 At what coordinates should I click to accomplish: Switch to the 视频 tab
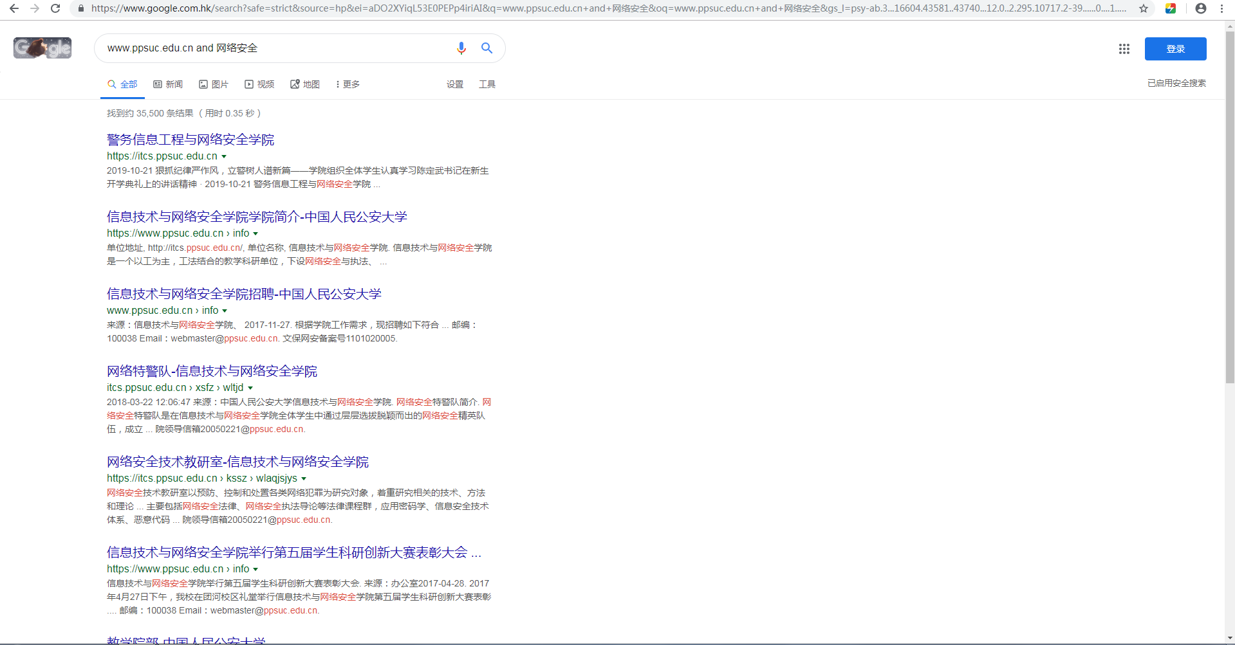pyautogui.click(x=259, y=84)
